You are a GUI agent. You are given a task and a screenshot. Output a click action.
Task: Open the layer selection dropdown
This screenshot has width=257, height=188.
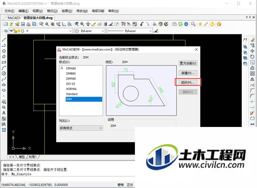[x=70, y=31]
